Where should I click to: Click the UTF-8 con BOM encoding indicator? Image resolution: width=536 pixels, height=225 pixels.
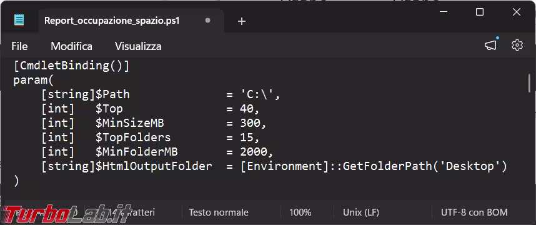pyautogui.click(x=474, y=212)
